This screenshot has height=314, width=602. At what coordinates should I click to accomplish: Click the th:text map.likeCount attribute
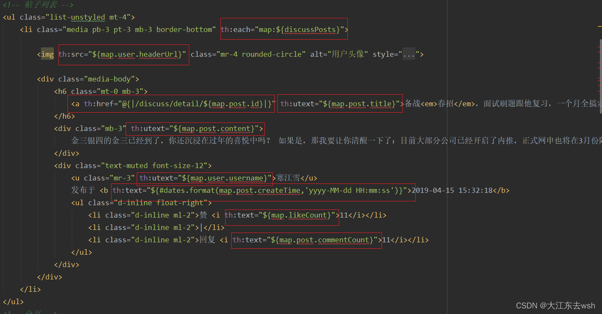280,215
